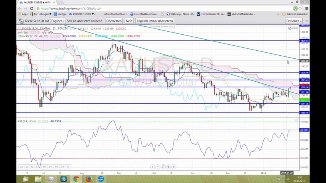Reset the chart view with circular arrow
The image size is (326, 183).
[163, 167]
